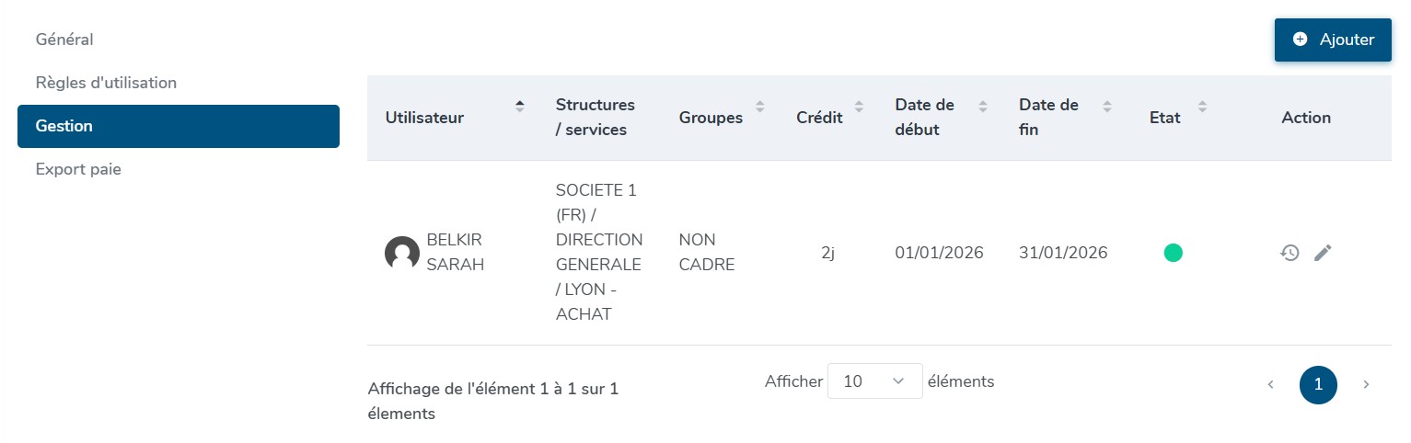The image size is (1411, 443).
Task: Click the Structures / services column header
Action: pos(596,117)
